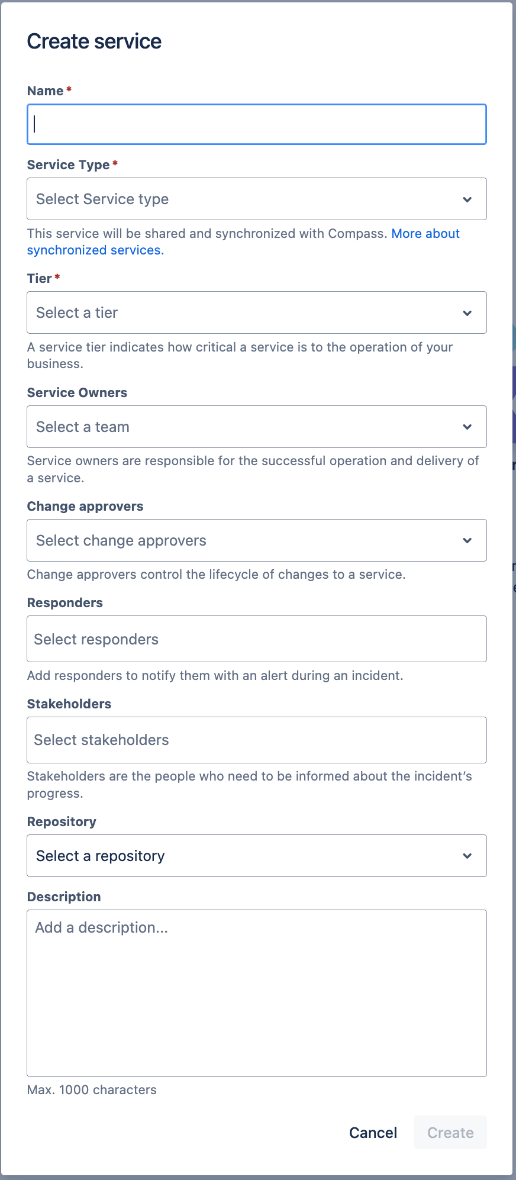516x1180 pixels.
Task: Click the Change approvers chevron icon
Action: click(467, 540)
